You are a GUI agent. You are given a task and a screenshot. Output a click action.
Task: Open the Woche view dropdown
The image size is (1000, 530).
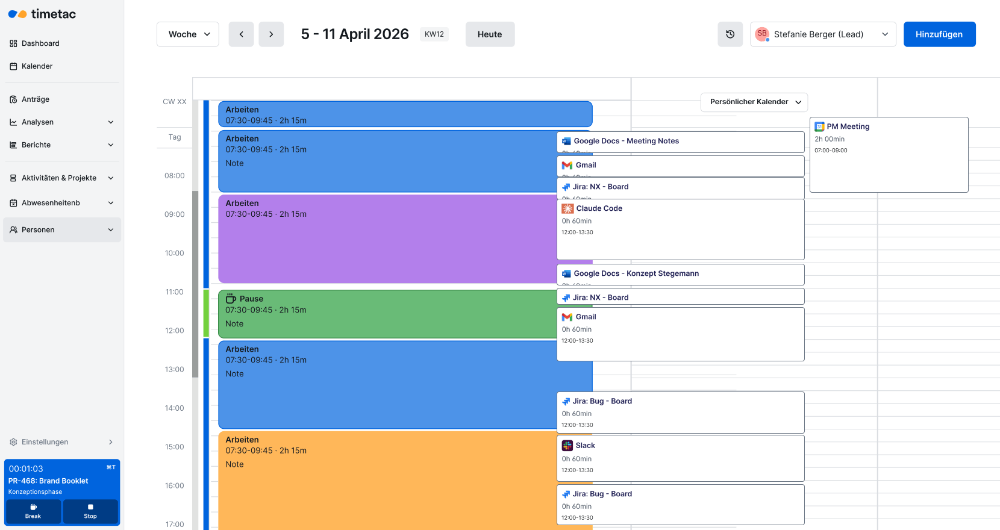(x=188, y=34)
